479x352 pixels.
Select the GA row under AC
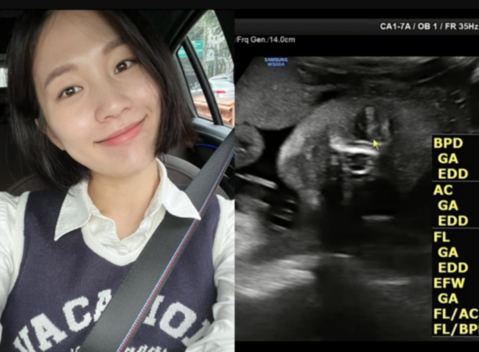[448, 205]
